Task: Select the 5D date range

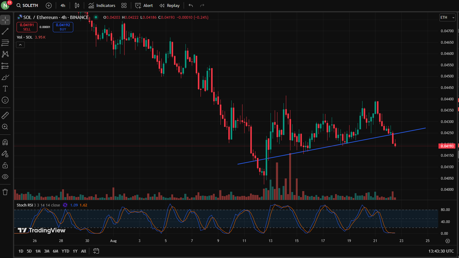Action: tap(29, 251)
